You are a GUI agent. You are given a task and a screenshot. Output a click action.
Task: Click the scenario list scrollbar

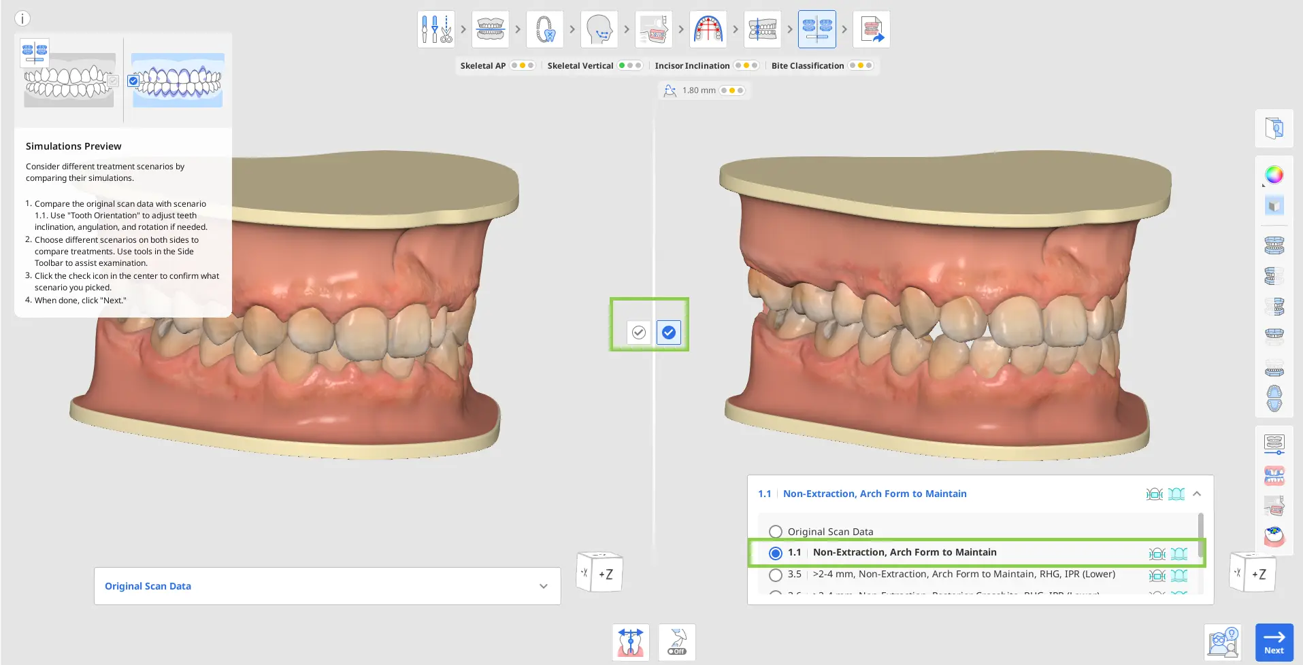point(1200,534)
